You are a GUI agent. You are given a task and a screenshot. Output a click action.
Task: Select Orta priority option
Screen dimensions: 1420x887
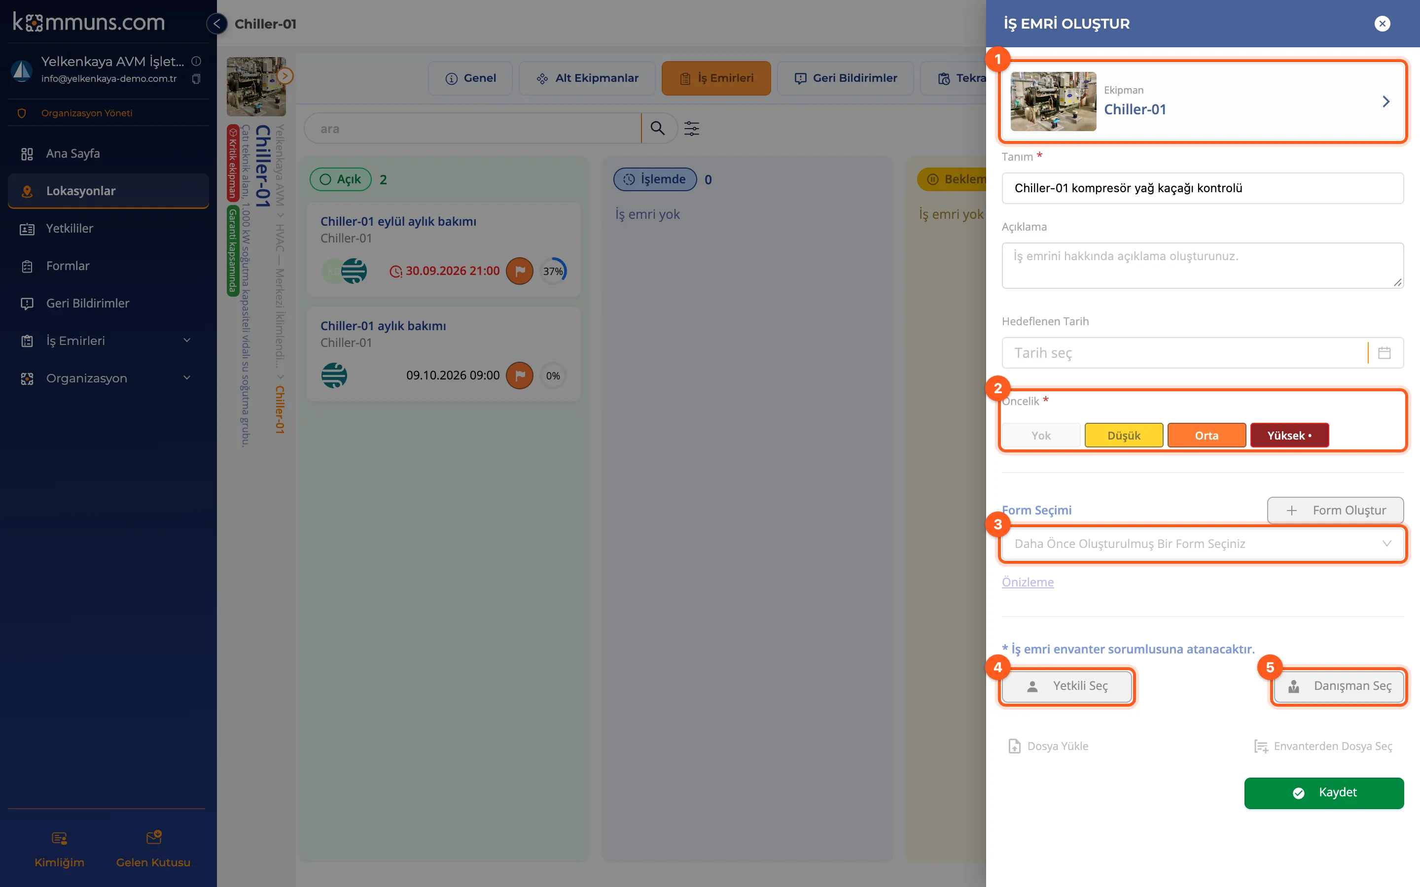(1207, 435)
